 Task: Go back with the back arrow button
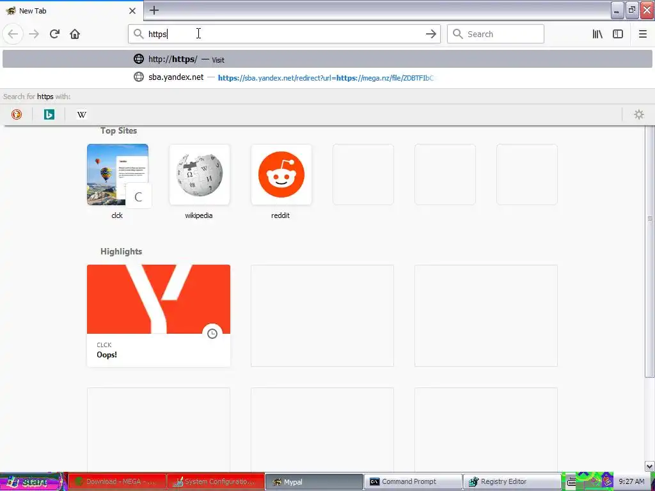[13, 34]
